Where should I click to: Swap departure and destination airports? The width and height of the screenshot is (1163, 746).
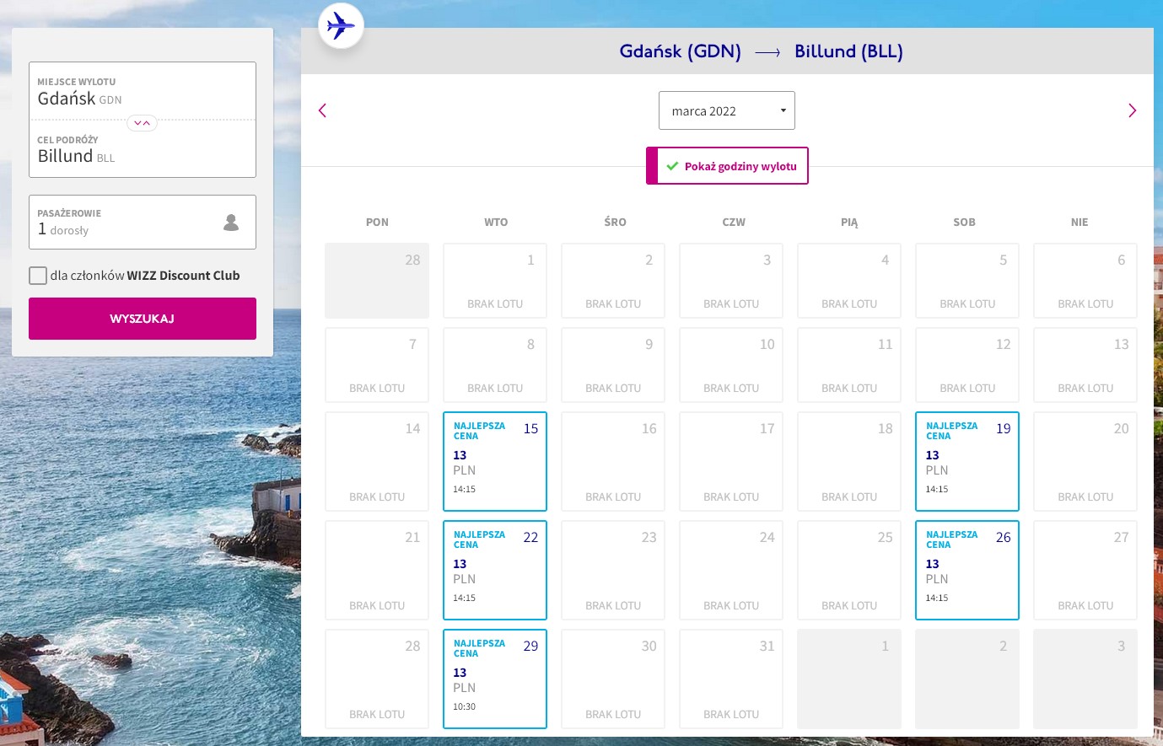point(143,123)
